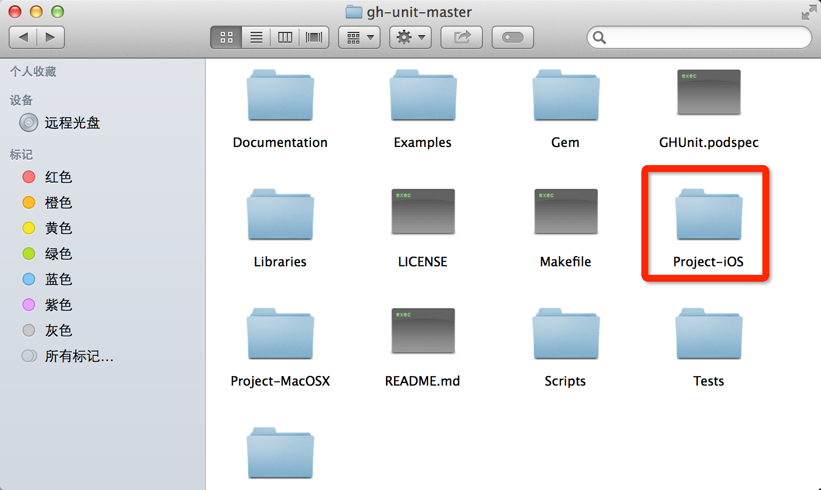Click the Project-MacOSX name label

(x=280, y=381)
